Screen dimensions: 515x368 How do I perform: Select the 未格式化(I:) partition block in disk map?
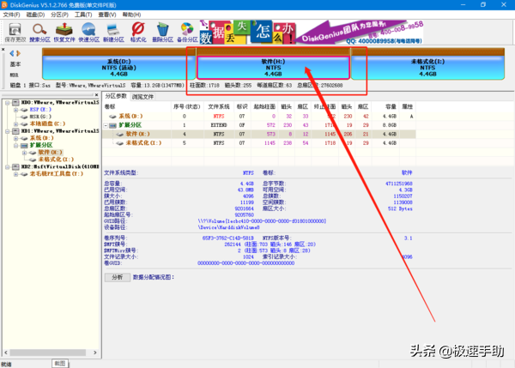coord(427,68)
